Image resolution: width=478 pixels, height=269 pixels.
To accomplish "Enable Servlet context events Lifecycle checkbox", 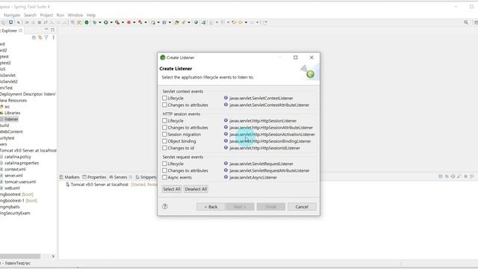I will (x=164, y=98).
